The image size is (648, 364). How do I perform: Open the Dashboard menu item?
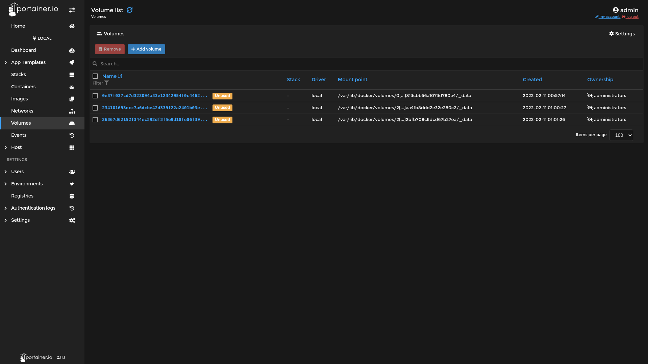pyautogui.click(x=23, y=50)
